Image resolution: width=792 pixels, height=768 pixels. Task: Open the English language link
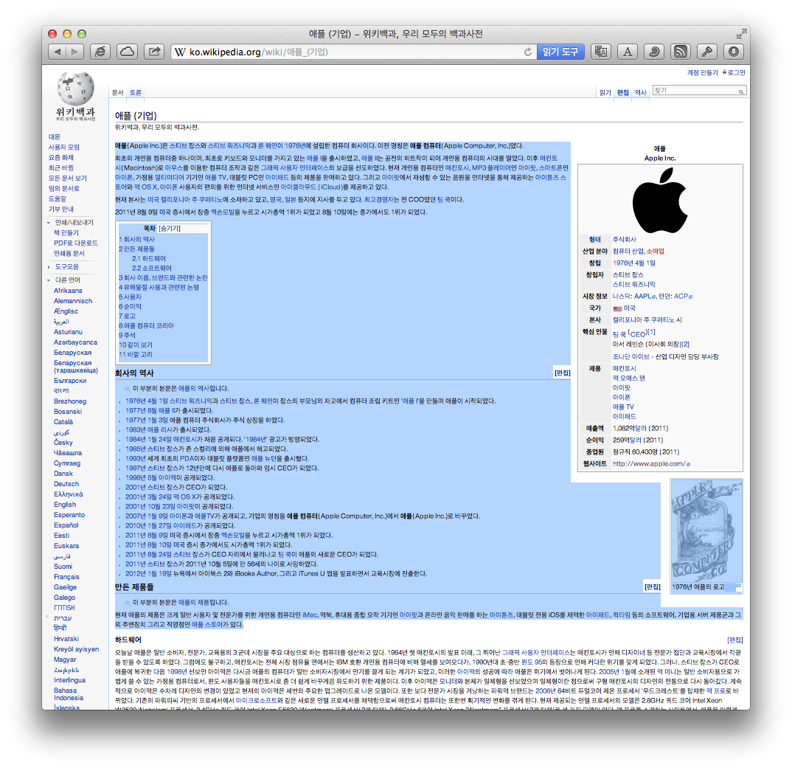tap(65, 505)
